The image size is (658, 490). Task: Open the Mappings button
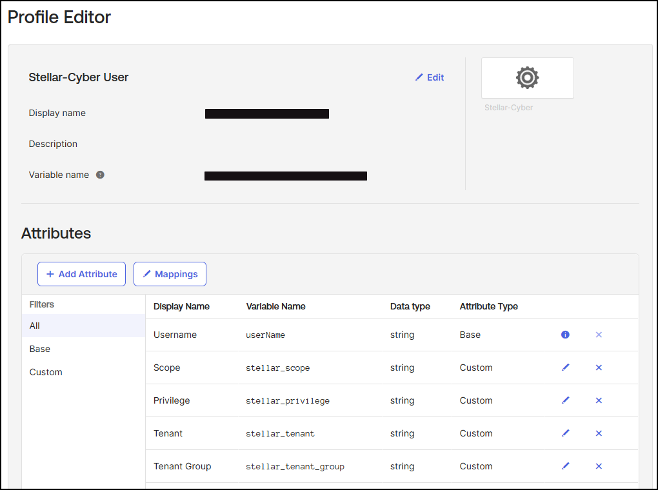click(170, 274)
